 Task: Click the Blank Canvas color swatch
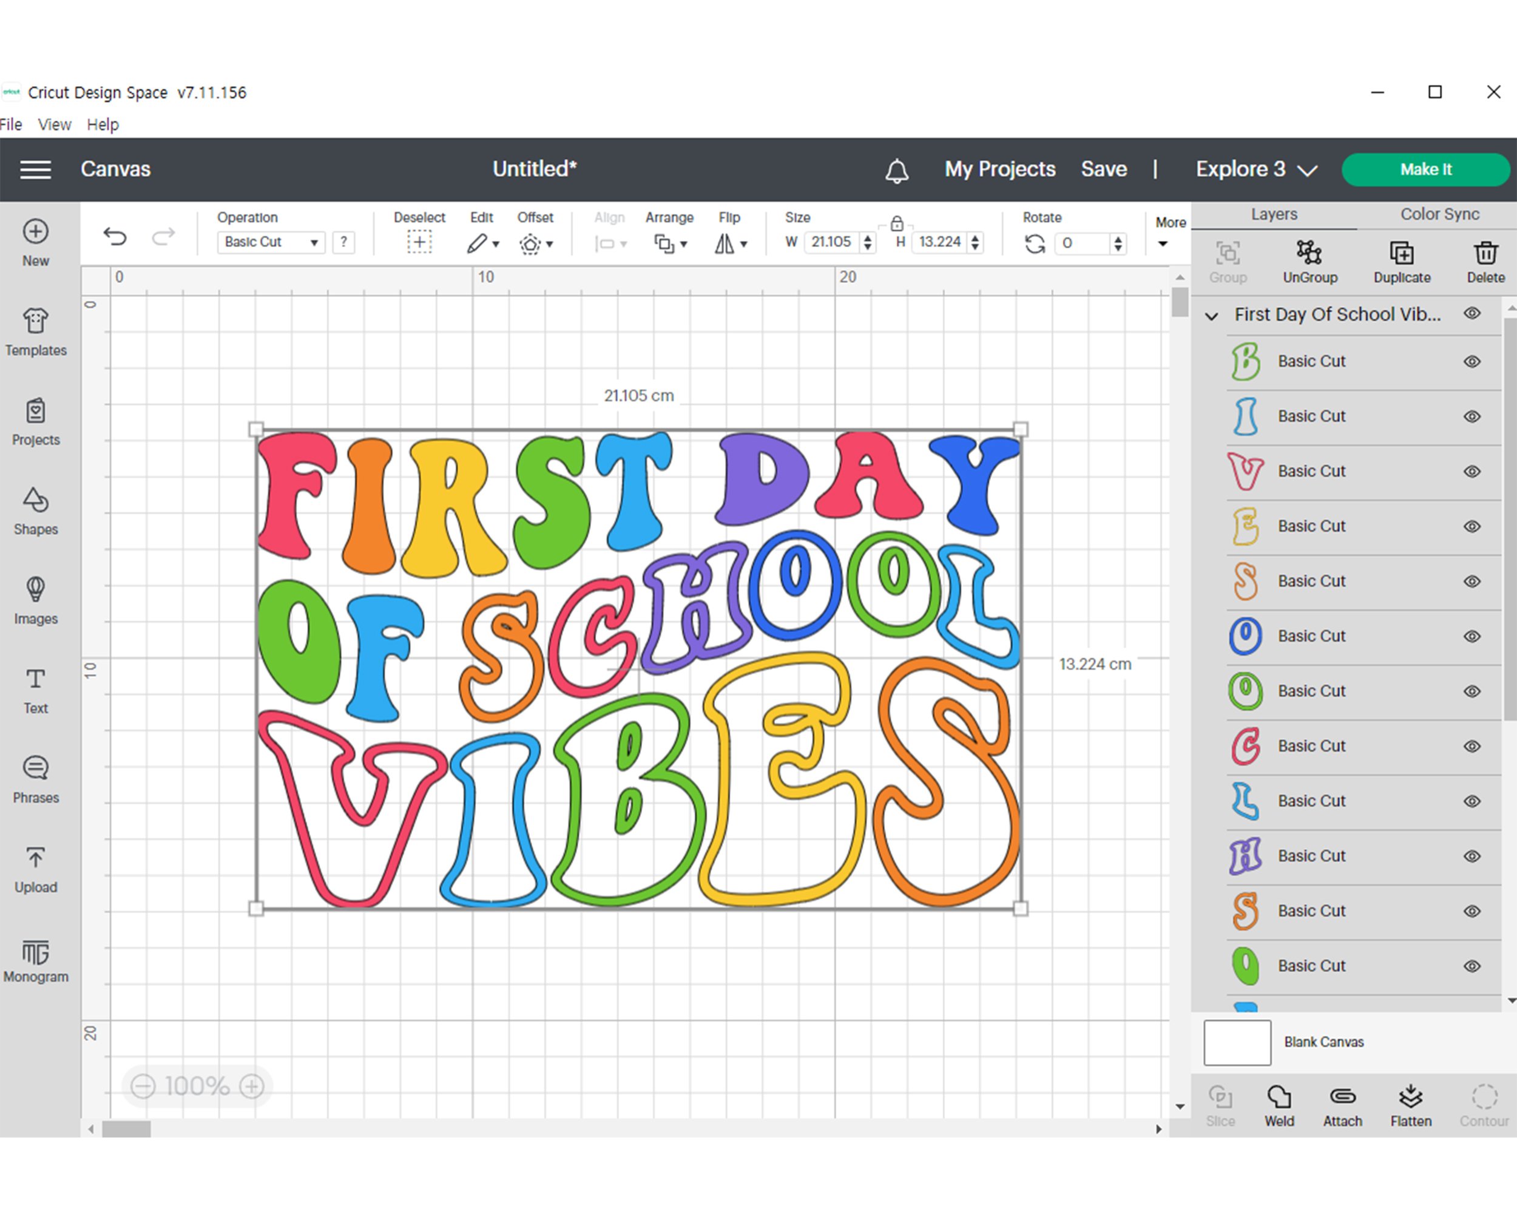(1237, 1042)
